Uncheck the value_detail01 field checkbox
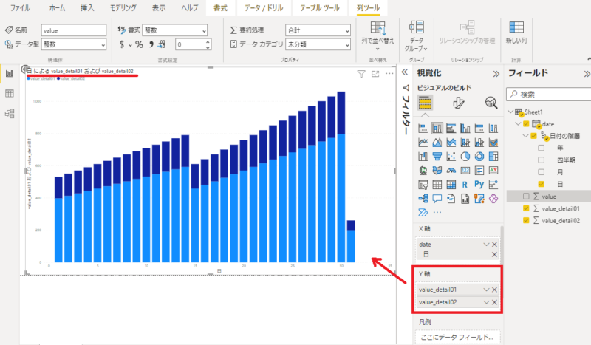This screenshot has height=345, width=591. point(526,208)
